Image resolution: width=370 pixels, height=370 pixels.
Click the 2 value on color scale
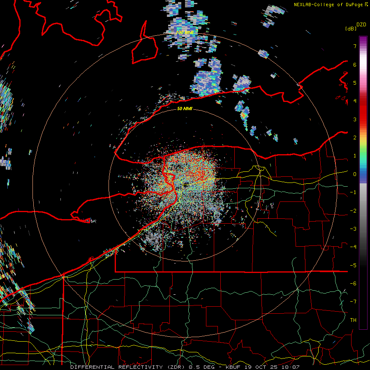(355, 138)
